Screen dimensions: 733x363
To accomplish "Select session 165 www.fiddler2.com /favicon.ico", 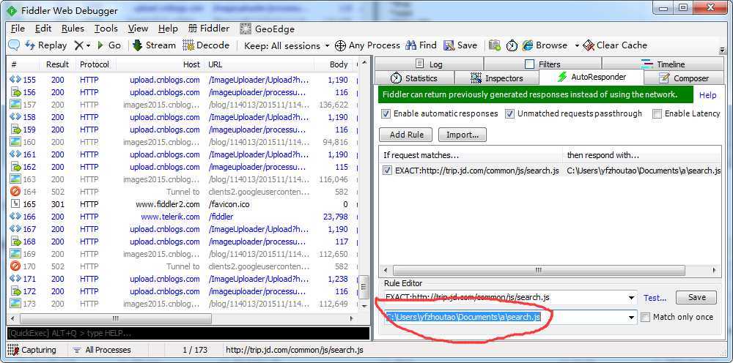I will point(183,204).
